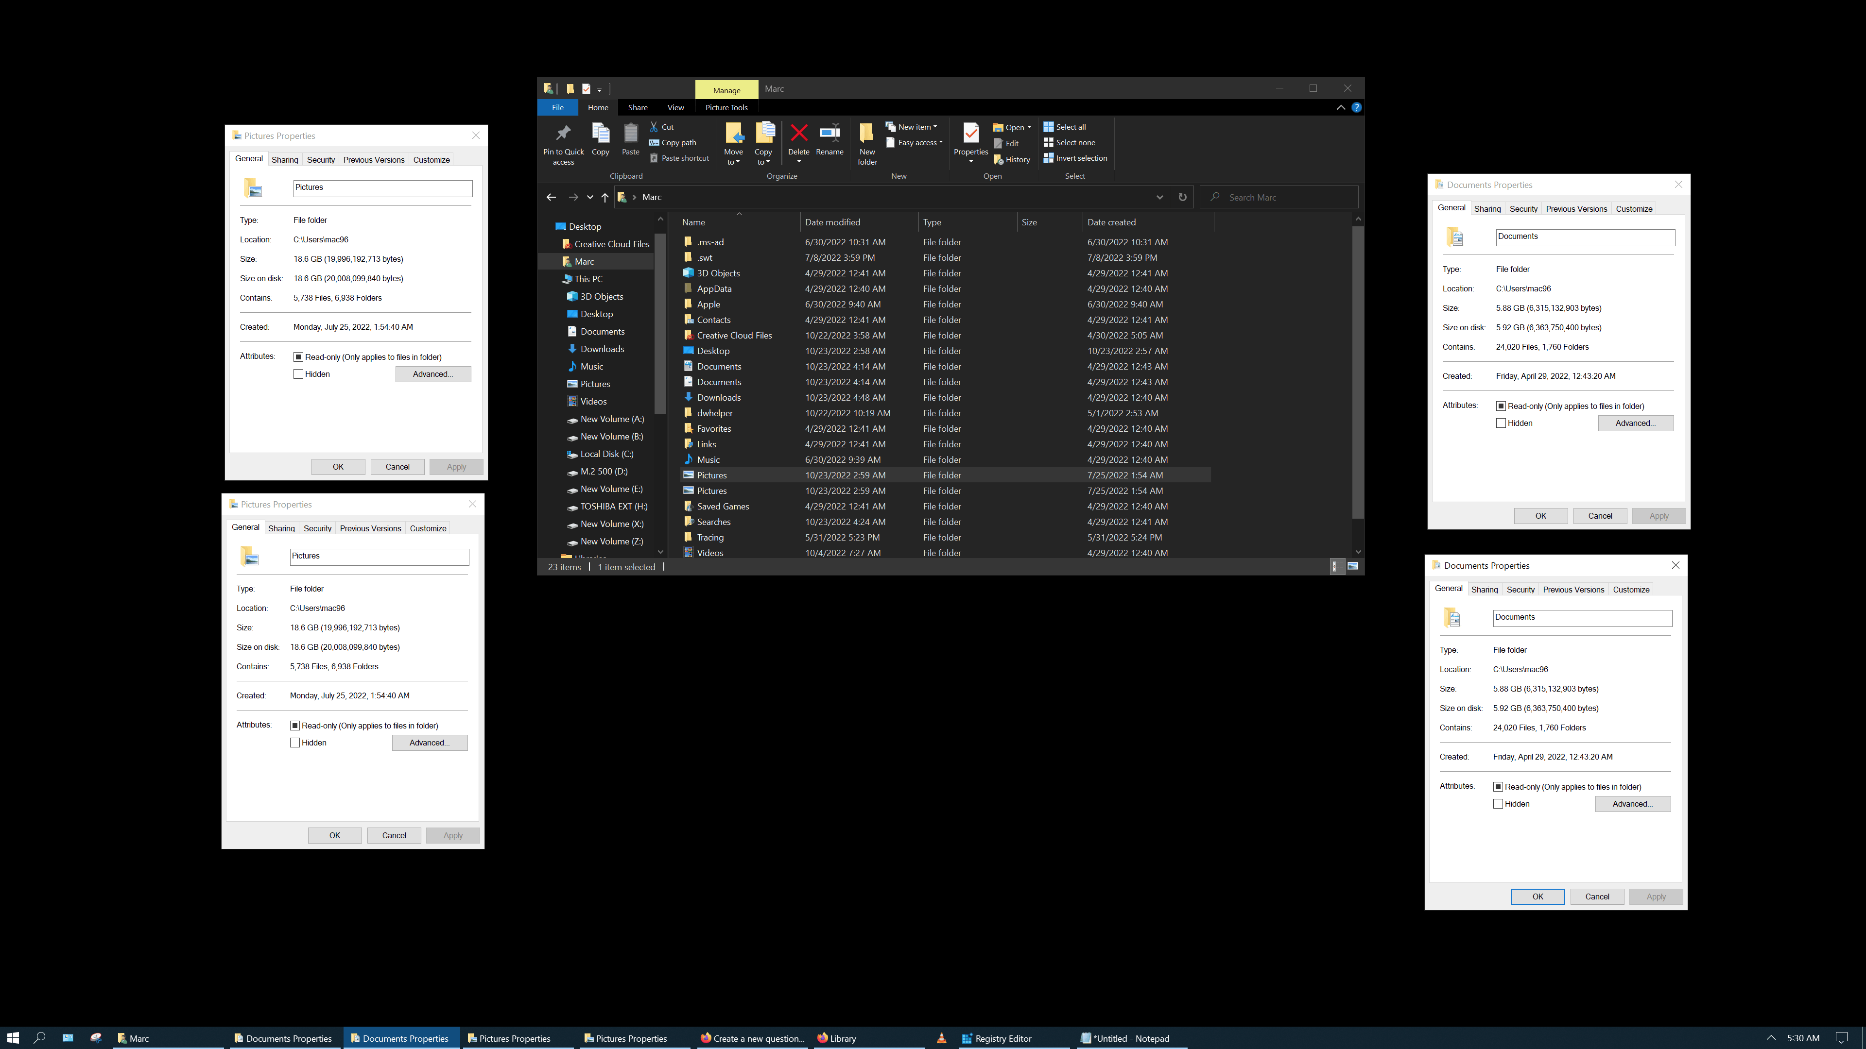The width and height of the screenshot is (1866, 1049).
Task: Click the Properties checkmark icon in ribbon
Action: [x=971, y=133]
